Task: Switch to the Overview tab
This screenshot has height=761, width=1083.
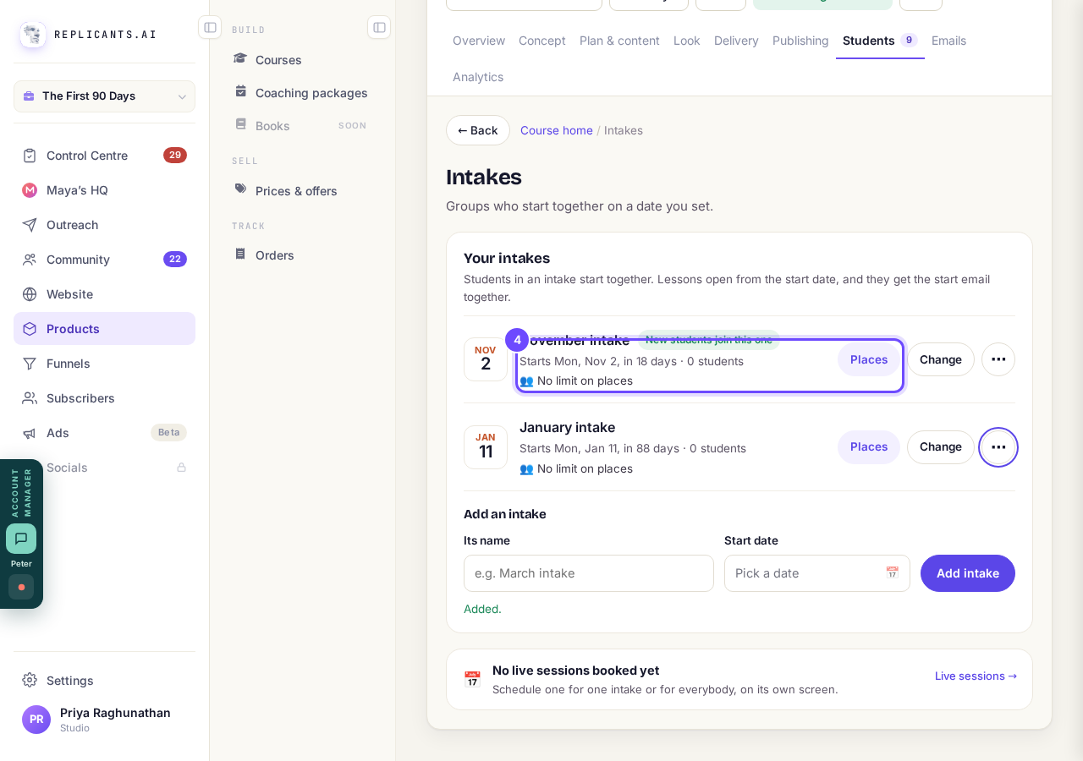Action: 479,41
